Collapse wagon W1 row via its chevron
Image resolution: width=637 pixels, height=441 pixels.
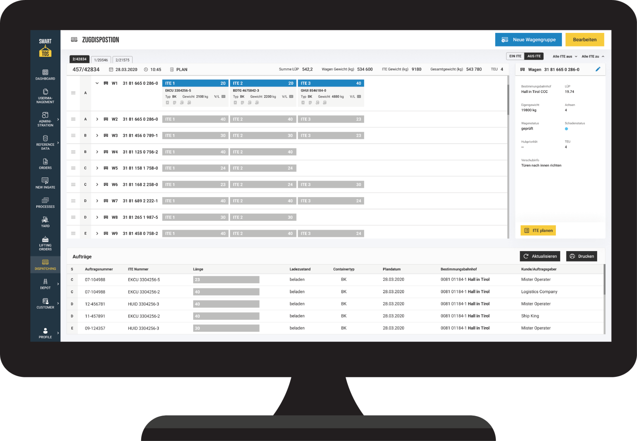[x=97, y=83]
